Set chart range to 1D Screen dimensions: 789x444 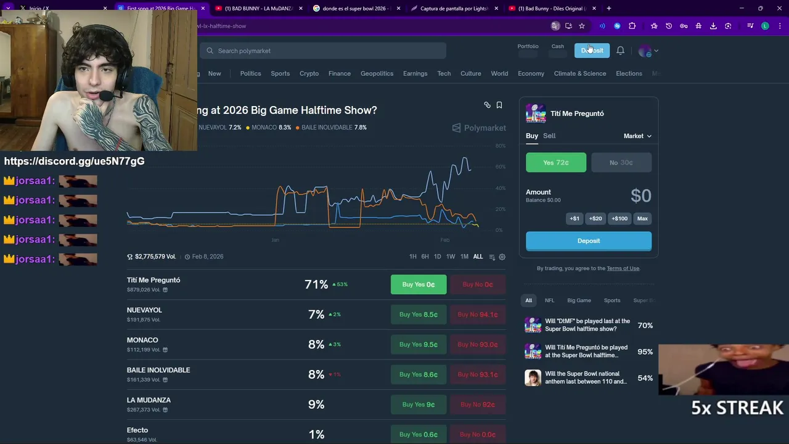pos(437,257)
